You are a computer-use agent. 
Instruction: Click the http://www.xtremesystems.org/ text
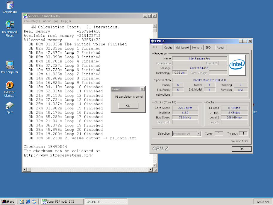[x=59, y=155]
